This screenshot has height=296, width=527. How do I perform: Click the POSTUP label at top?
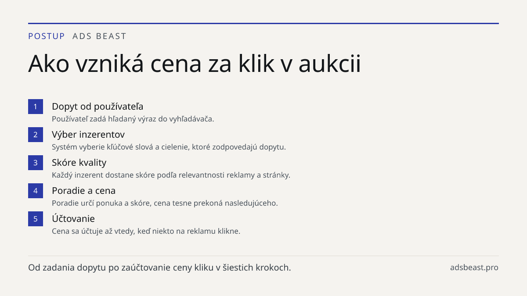tap(47, 36)
